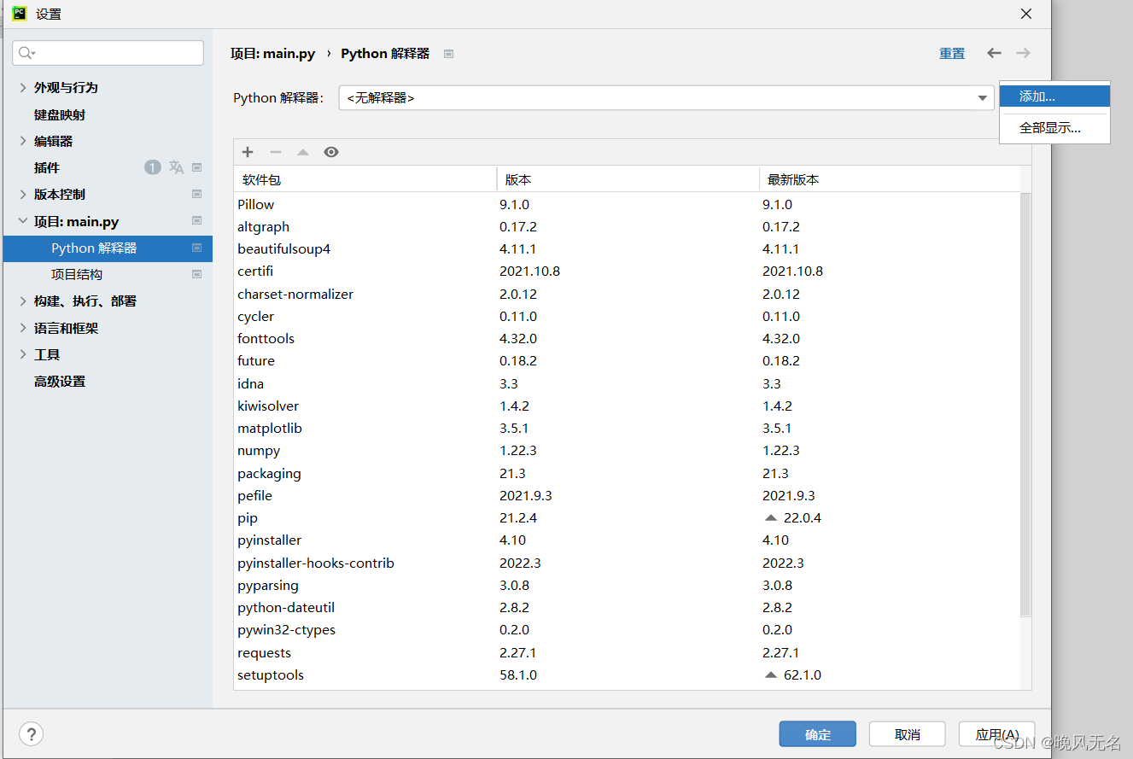The width and height of the screenshot is (1133, 759).
Task: Expand 工具 section
Action: [x=23, y=354]
